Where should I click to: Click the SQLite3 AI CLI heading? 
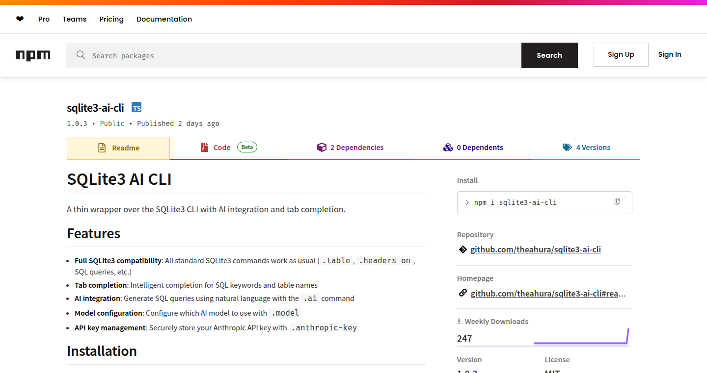119,179
